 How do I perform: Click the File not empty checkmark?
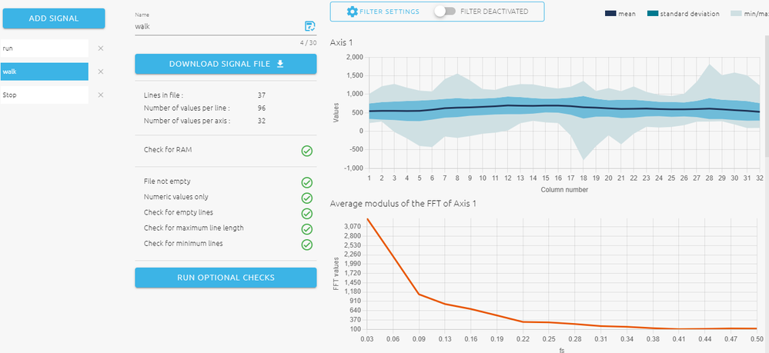pyautogui.click(x=307, y=182)
